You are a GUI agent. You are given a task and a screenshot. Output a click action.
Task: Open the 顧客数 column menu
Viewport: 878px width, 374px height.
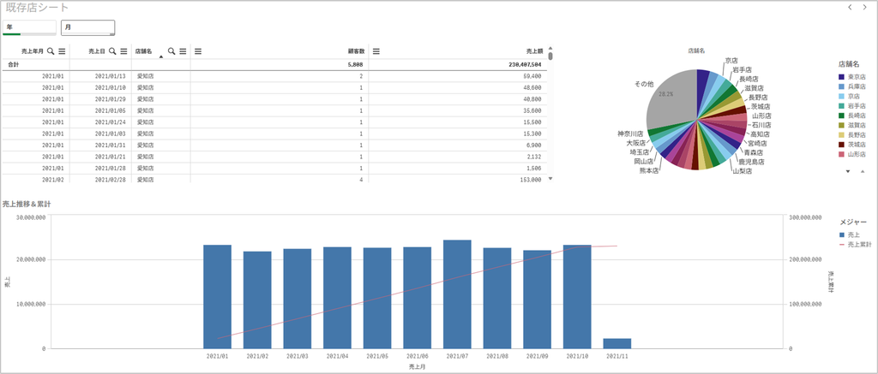click(x=198, y=50)
